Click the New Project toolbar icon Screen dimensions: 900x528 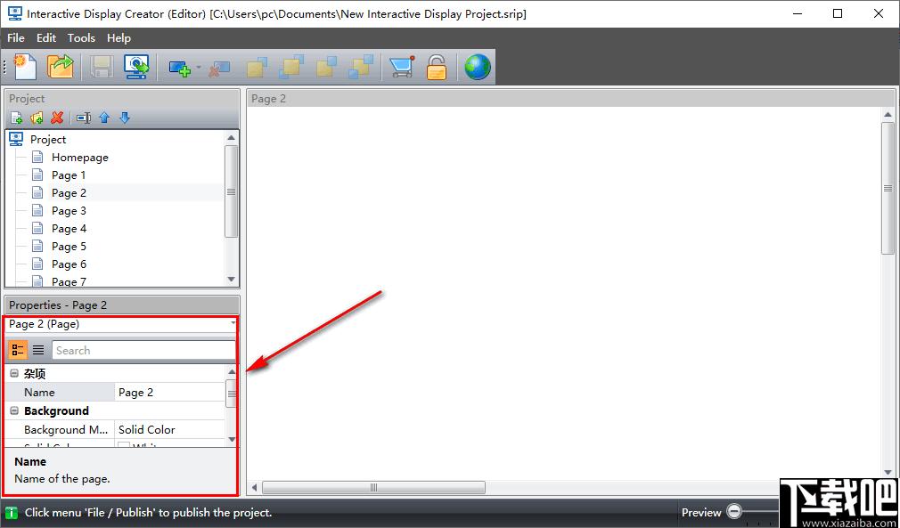pos(24,67)
